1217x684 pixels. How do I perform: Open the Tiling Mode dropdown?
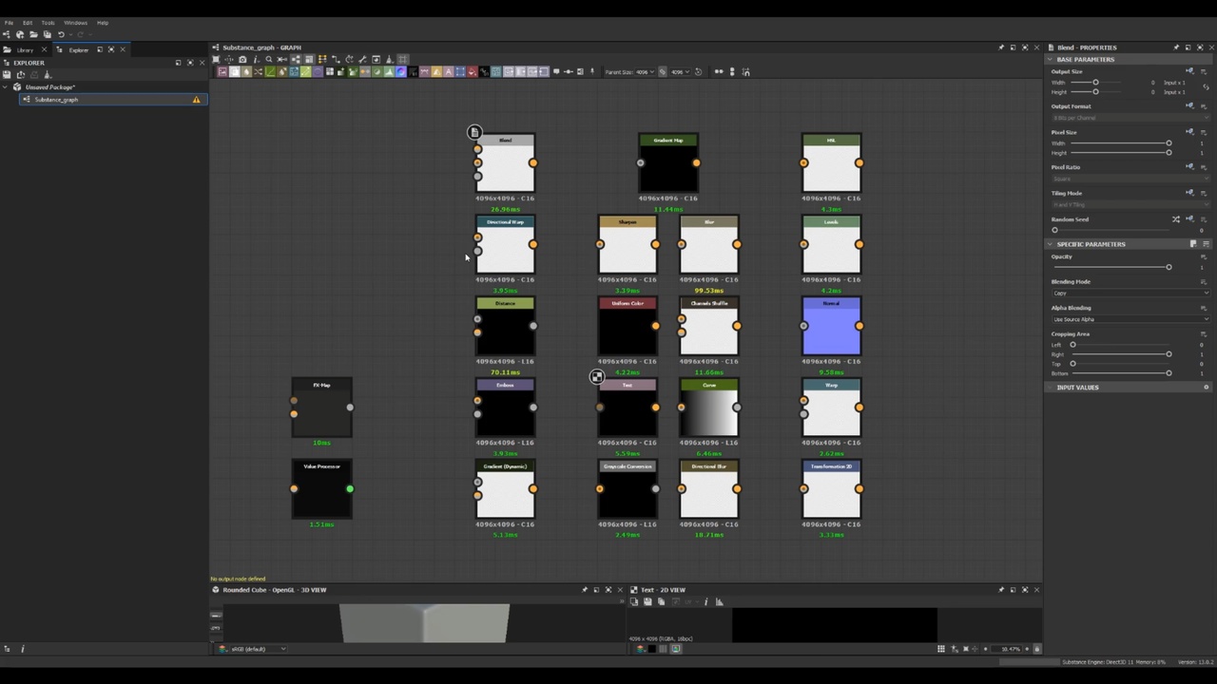click(1130, 204)
